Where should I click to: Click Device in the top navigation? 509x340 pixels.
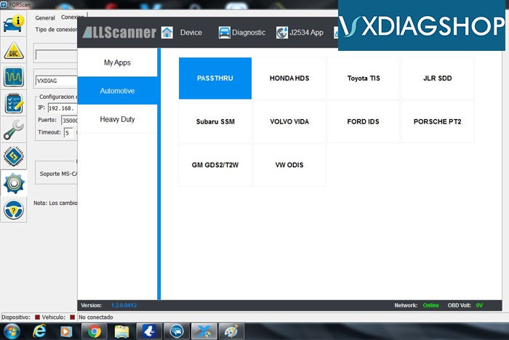click(182, 33)
